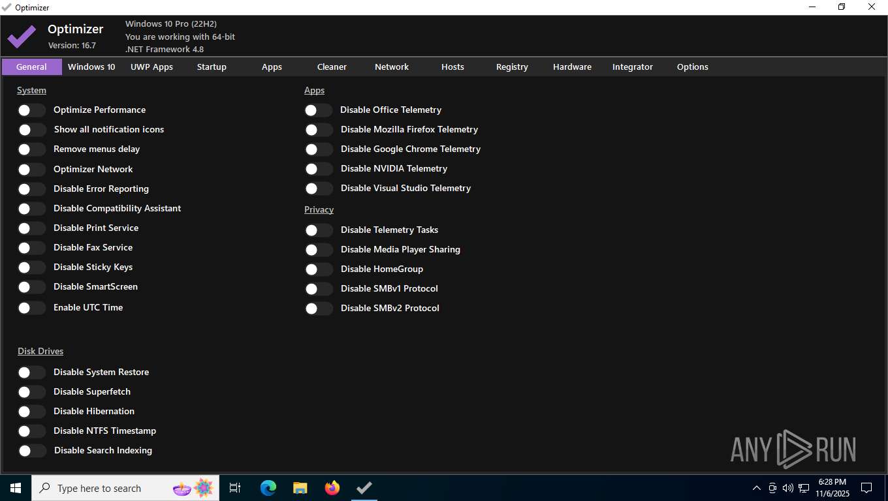Viewport: 888px width, 501px height.
Task: Show hidden system tray icons chevron
Action: pos(757,488)
